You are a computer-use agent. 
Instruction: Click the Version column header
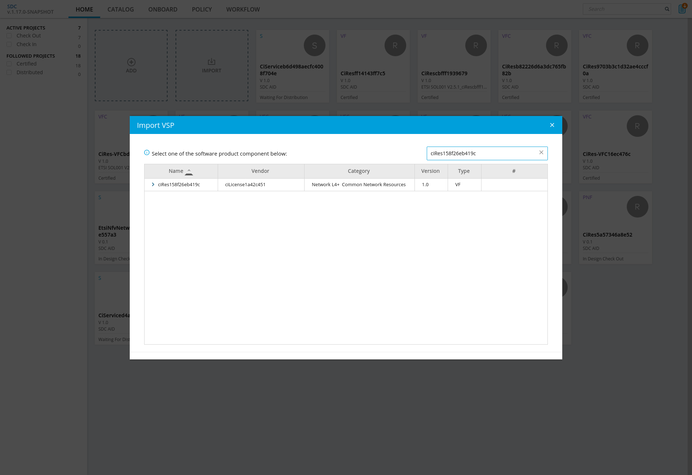tap(431, 171)
